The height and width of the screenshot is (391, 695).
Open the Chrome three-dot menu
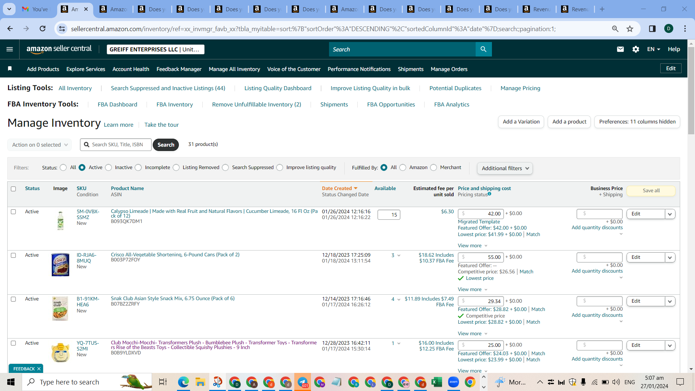[685, 29]
